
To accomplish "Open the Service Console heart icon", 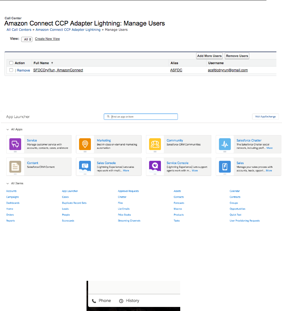I will pos(155,167).
